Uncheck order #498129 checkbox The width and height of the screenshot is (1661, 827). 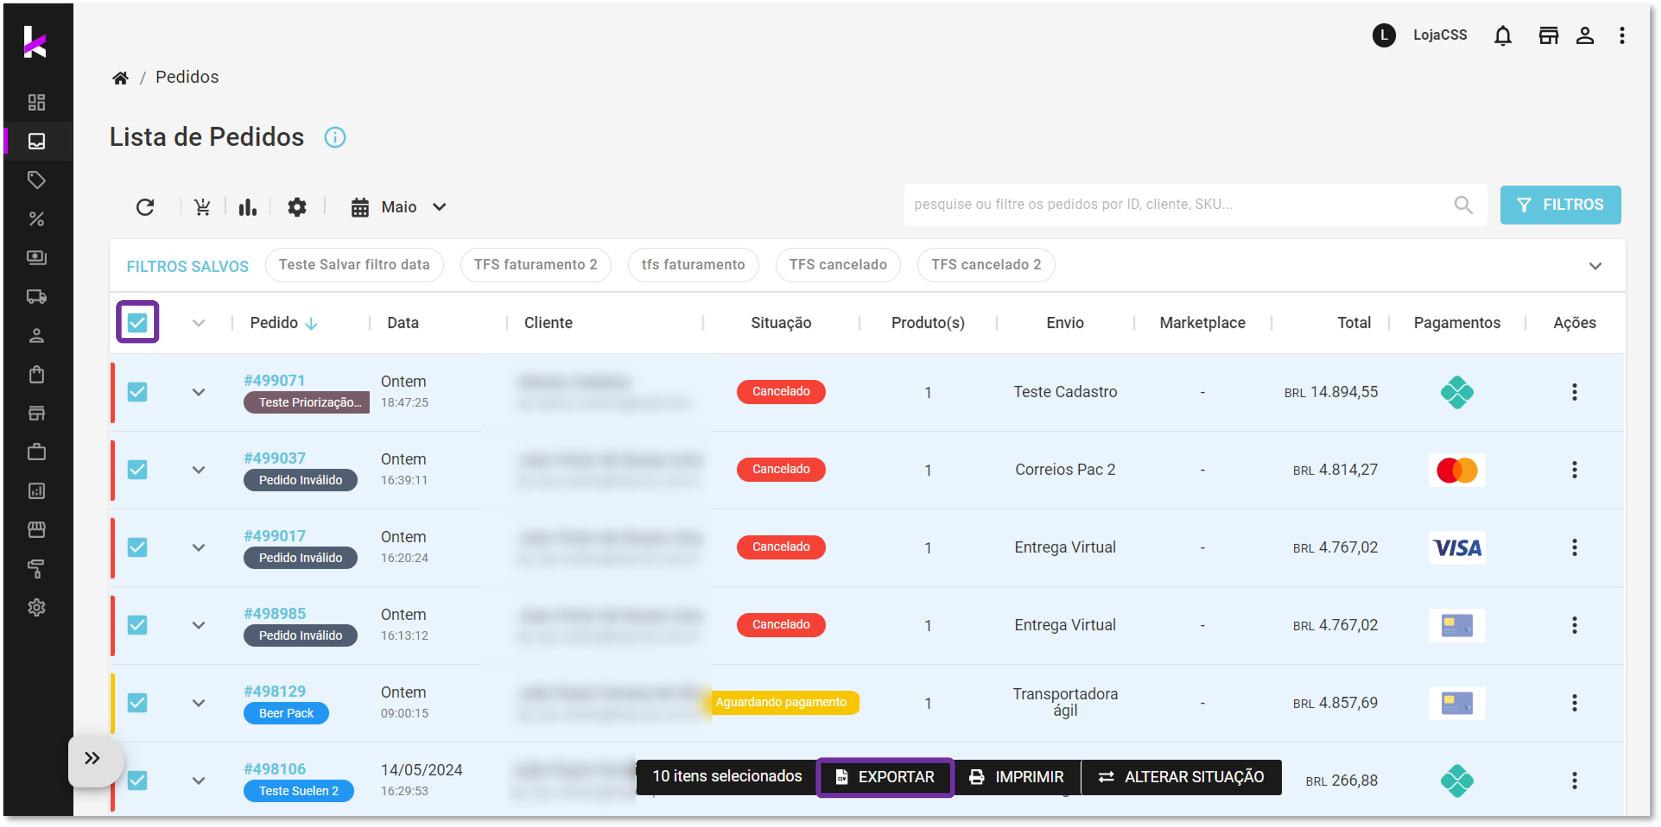(137, 702)
